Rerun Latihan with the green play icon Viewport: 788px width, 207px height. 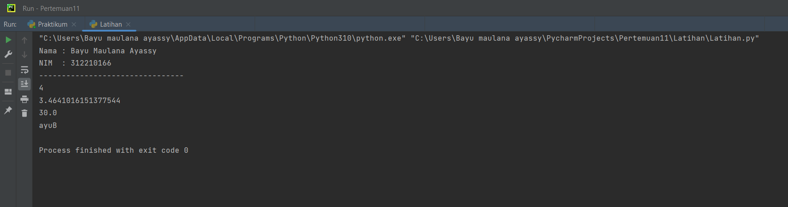[x=8, y=40]
